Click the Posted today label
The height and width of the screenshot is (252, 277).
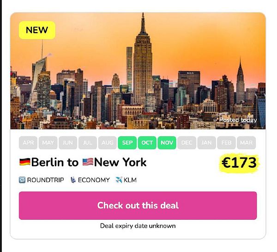(x=238, y=120)
